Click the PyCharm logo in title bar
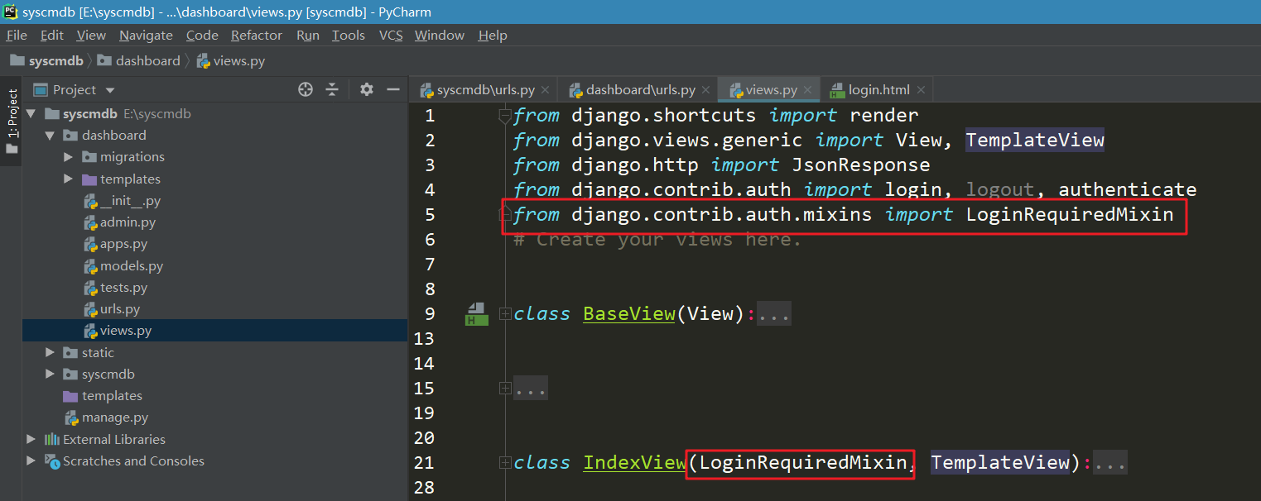Viewport: 1261px width, 501px height. 12,12
